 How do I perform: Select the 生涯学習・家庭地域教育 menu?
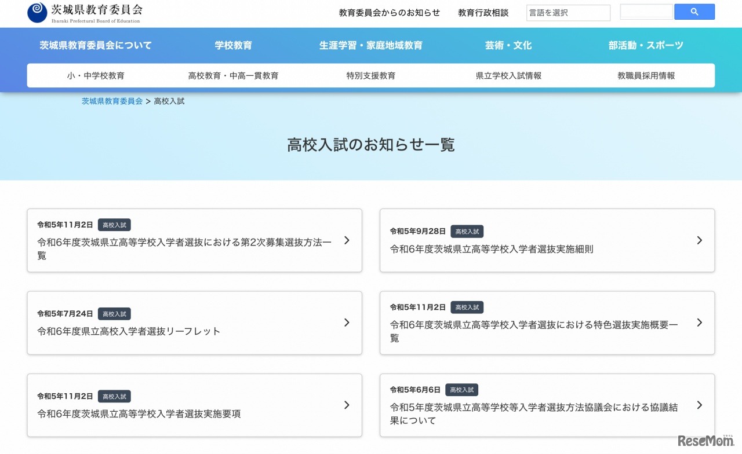pyautogui.click(x=371, y=45)
